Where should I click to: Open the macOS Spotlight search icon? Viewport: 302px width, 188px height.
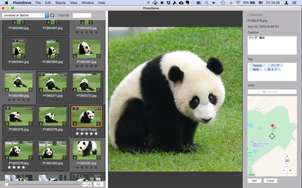pyautogui.click(x=206, y=3)
